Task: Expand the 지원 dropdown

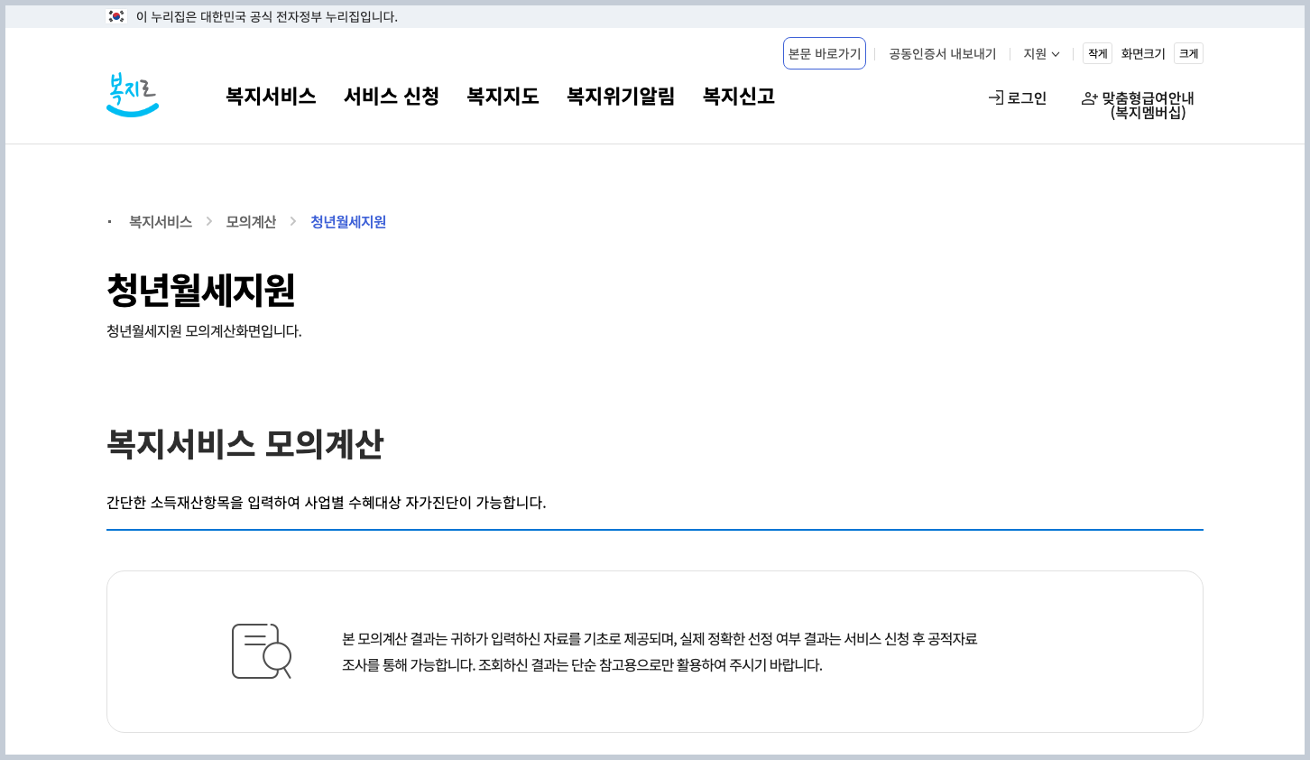Action: point(1041,54)
